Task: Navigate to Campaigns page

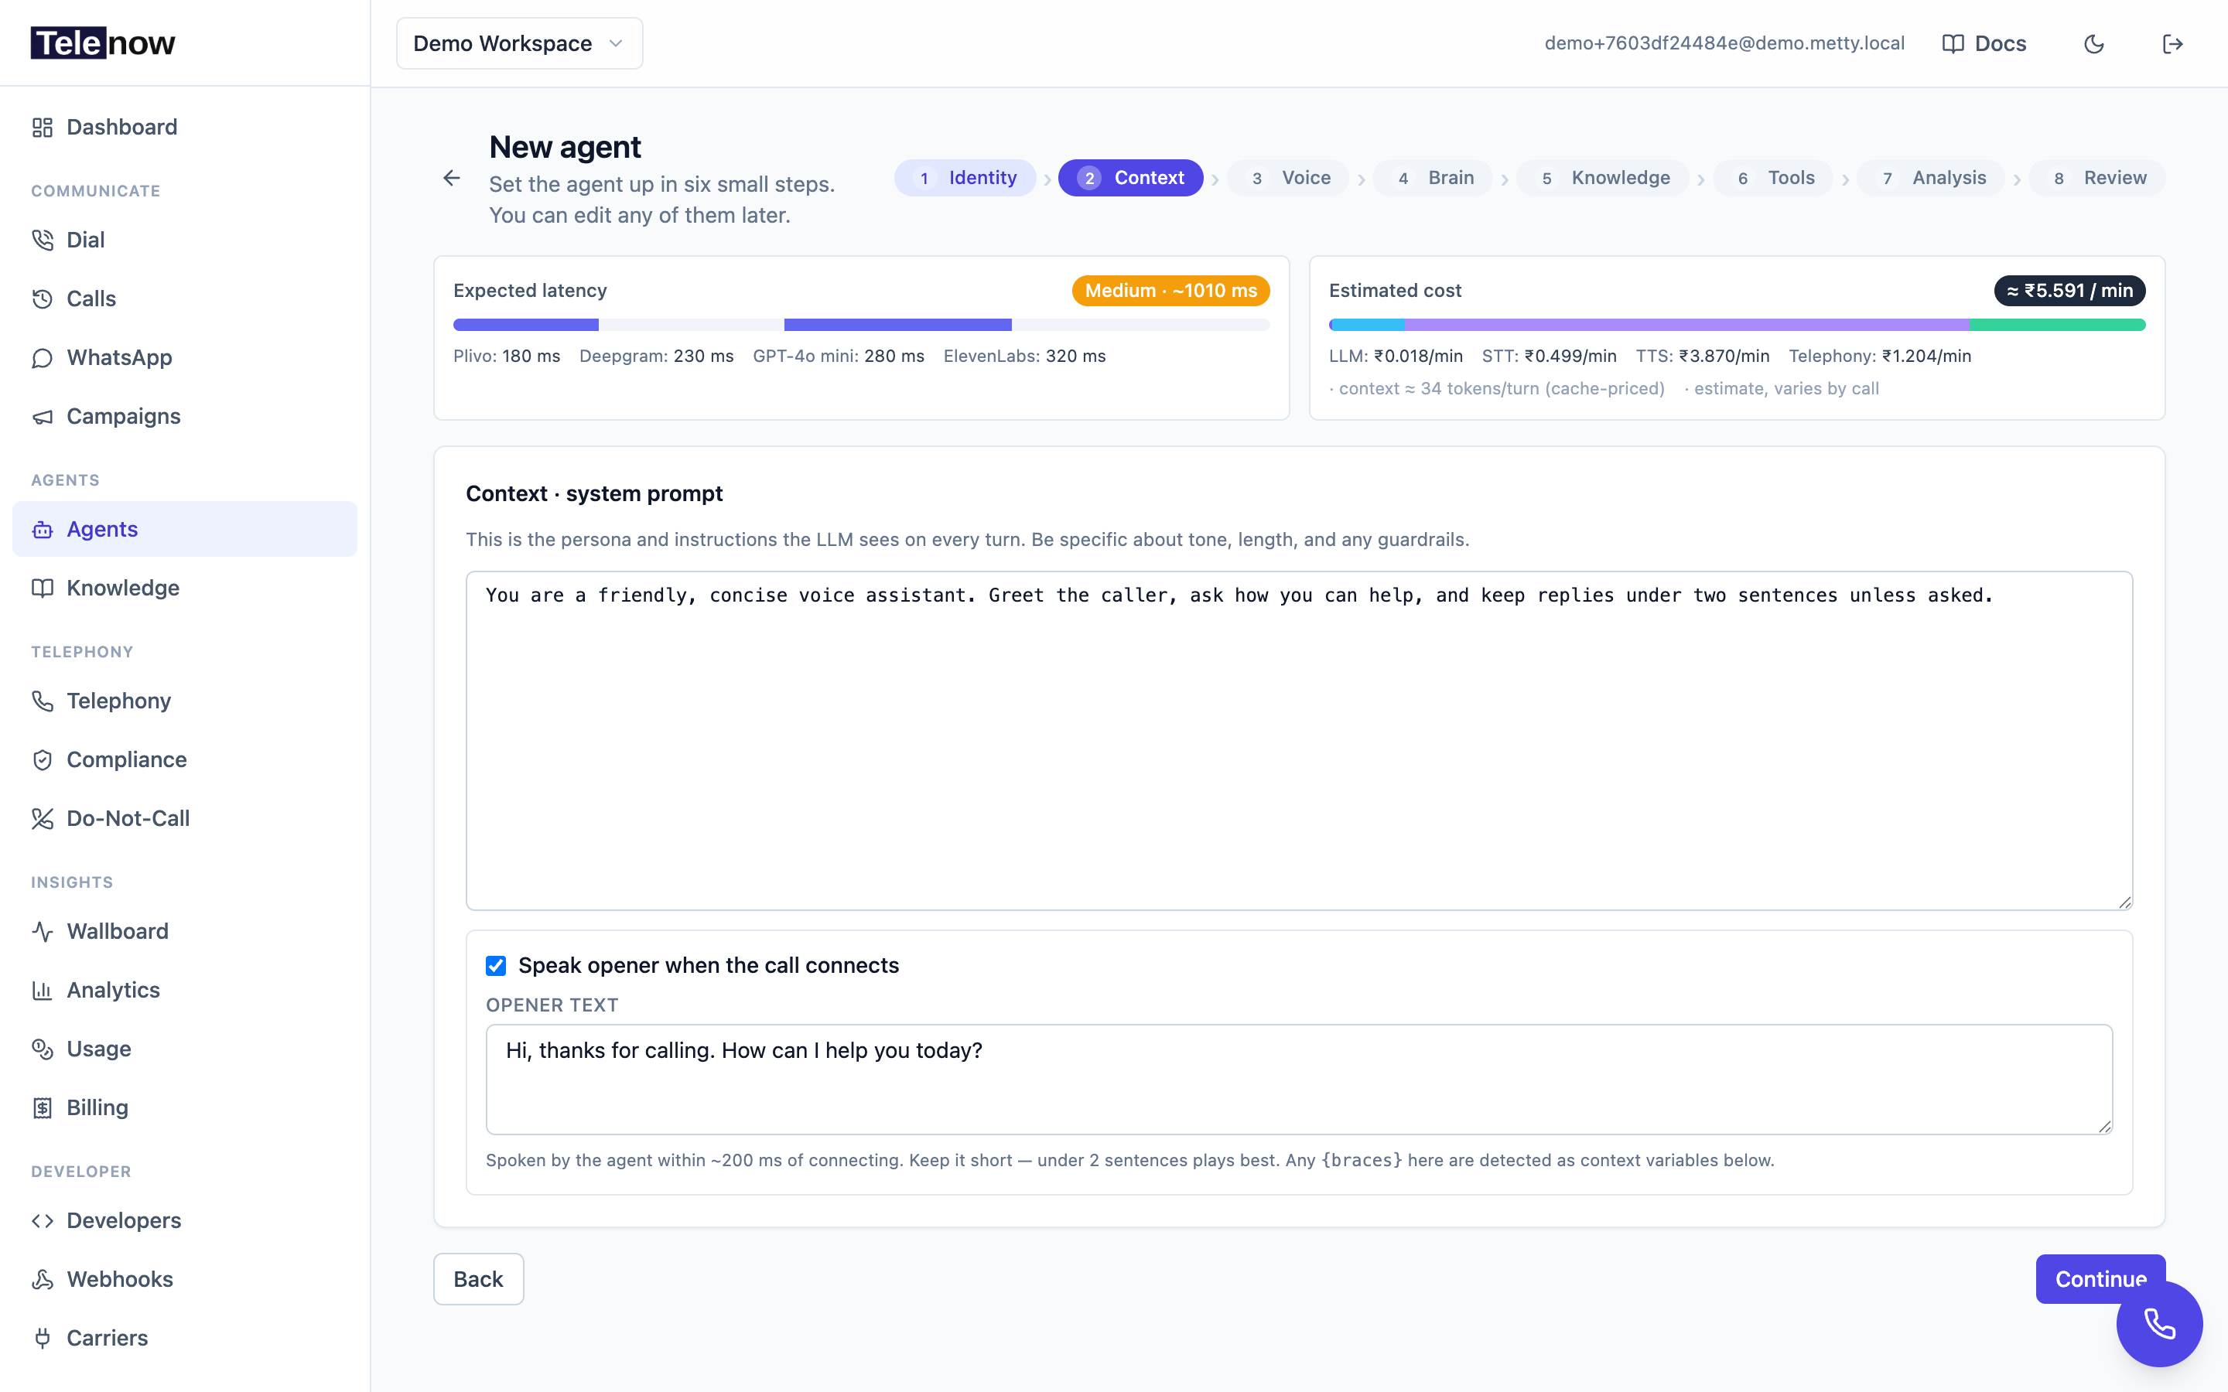Action: (184, 417)
